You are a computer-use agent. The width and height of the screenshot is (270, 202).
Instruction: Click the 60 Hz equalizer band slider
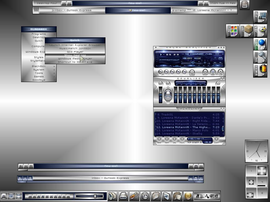pyautogui.click(x=175, y=95)
